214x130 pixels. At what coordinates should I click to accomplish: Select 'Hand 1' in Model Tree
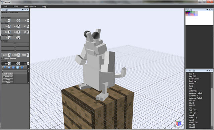(x=192, y=125)
